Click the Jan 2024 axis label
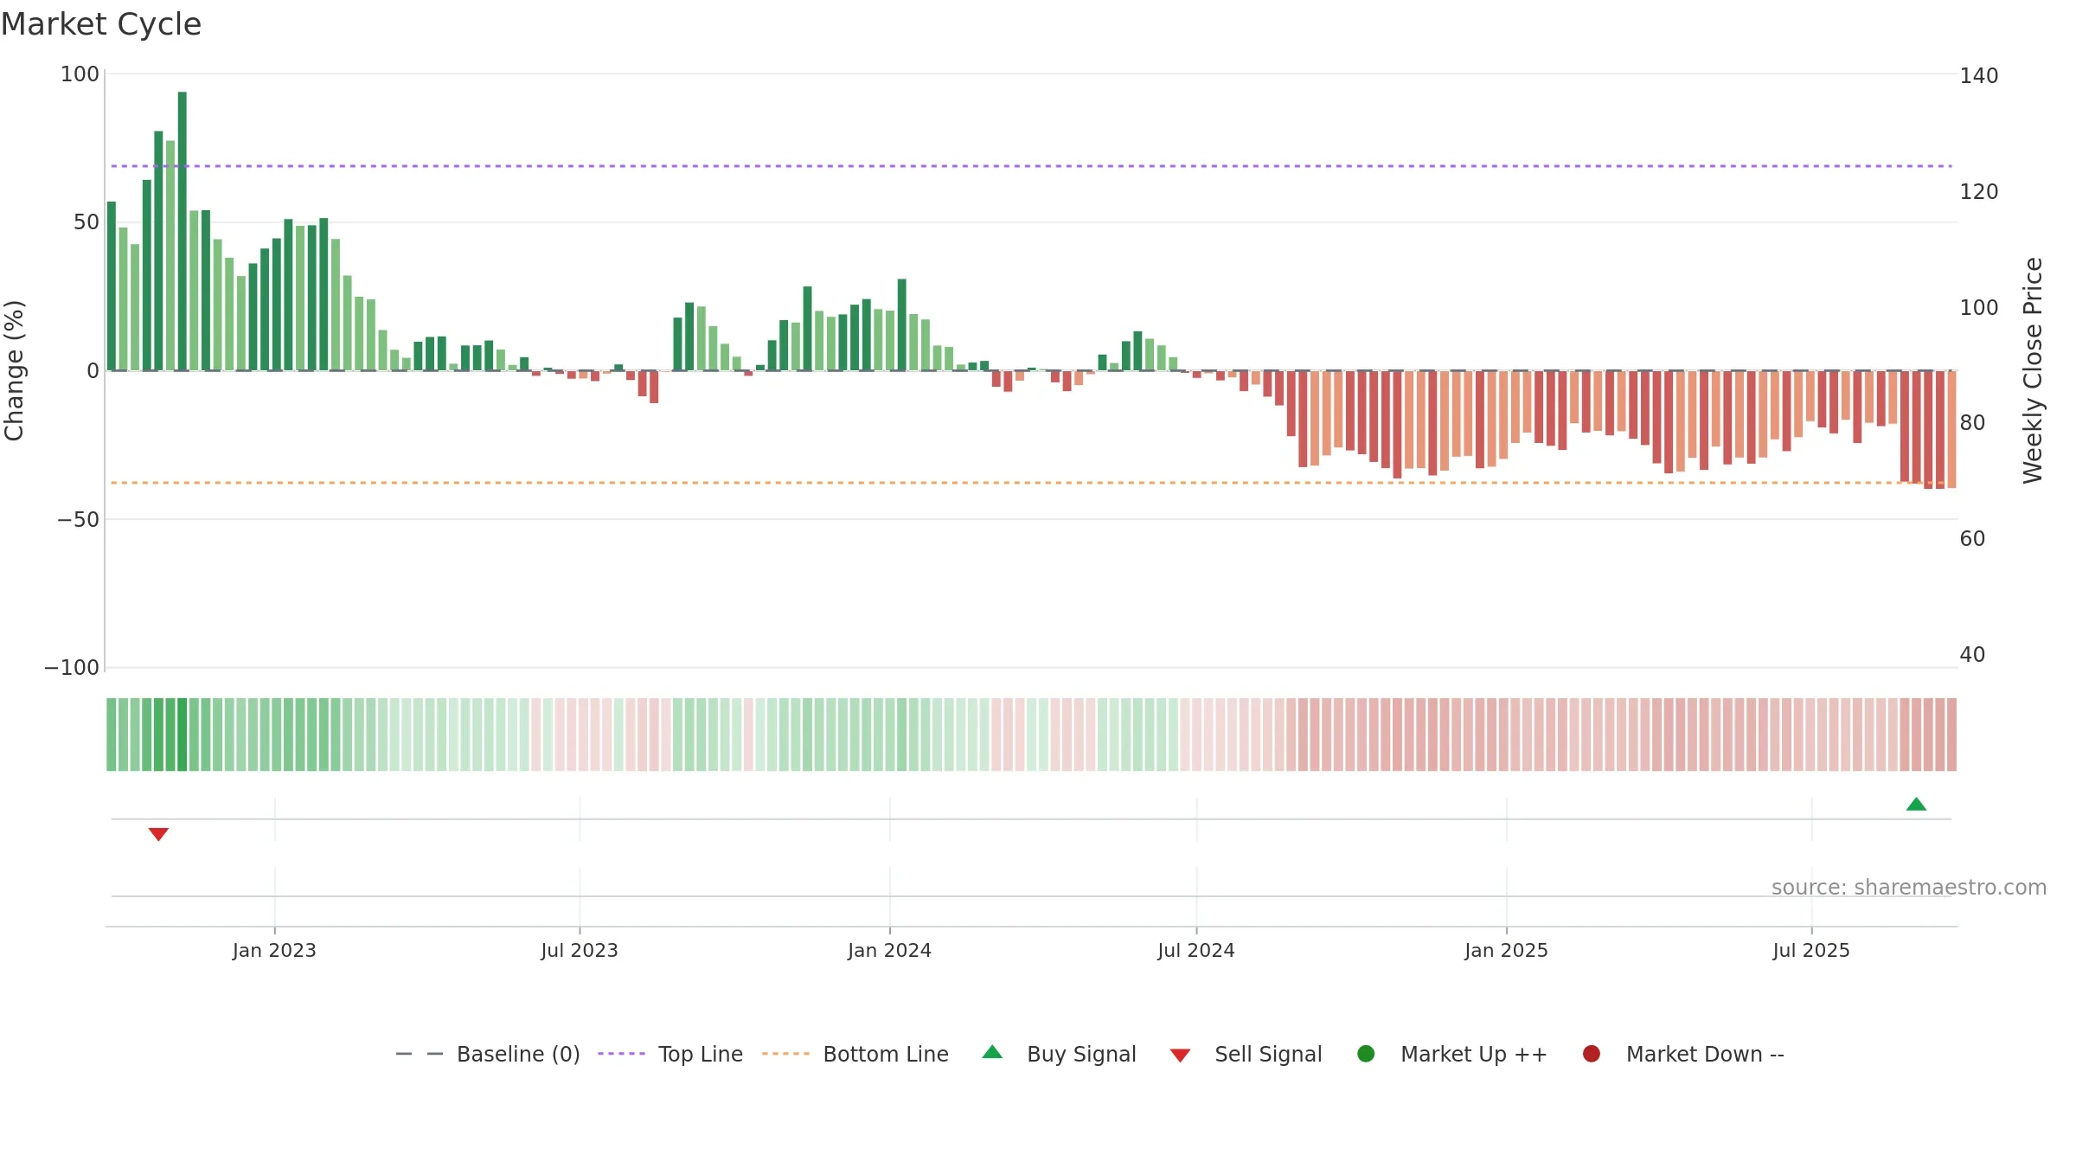The image size is (2076, 1168). point(889,951)
